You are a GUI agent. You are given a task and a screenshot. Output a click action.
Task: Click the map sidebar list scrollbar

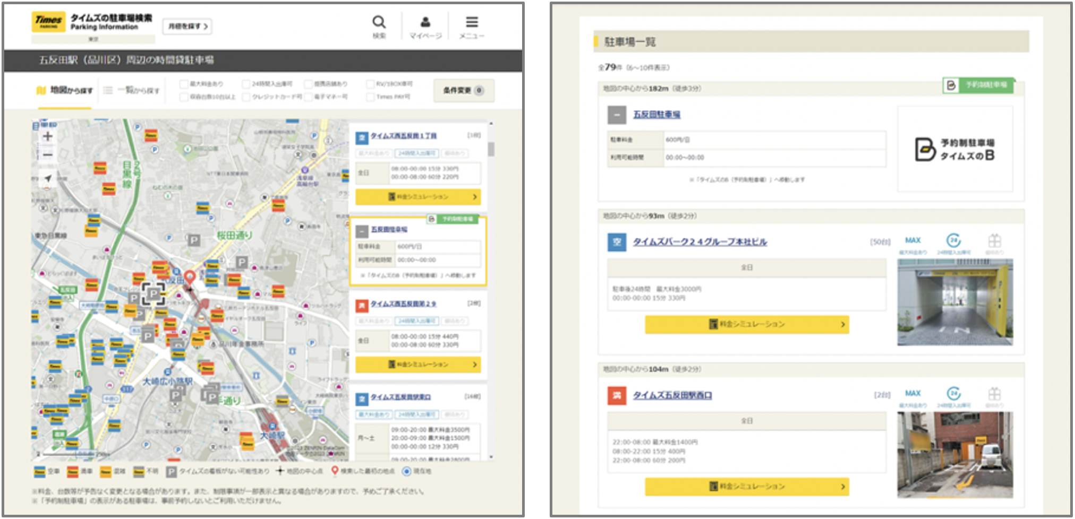click(x=491, y=150)
